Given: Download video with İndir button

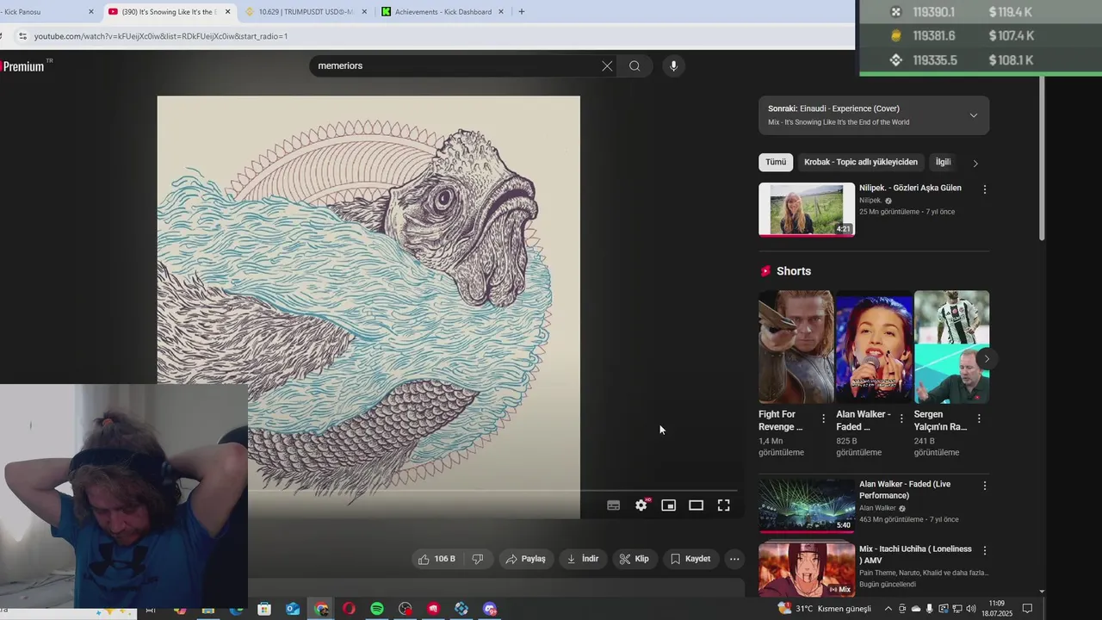Looking at the screenshot, I should coord(582,559).
